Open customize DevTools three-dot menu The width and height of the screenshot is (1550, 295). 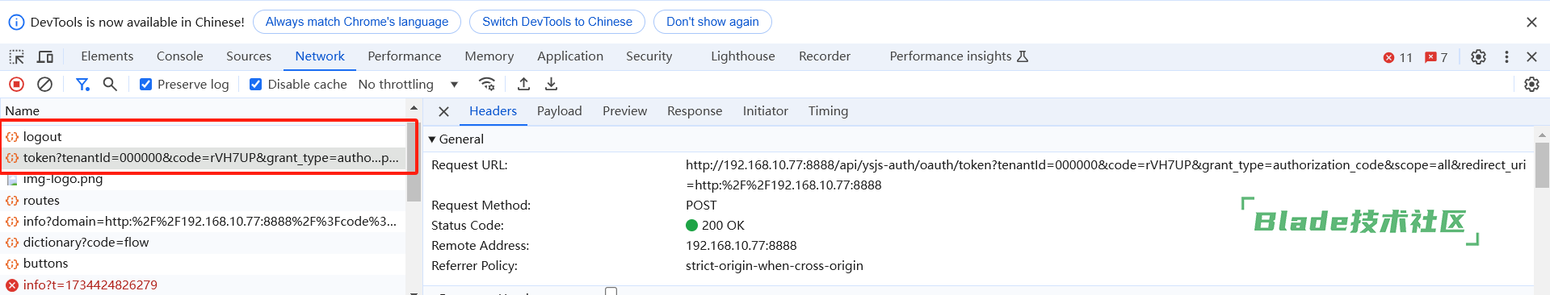pos(1506,56)
